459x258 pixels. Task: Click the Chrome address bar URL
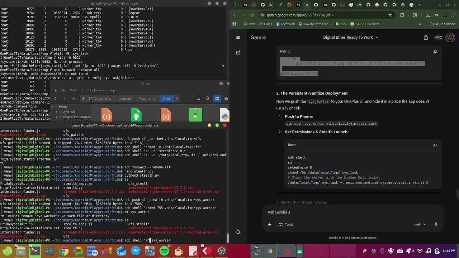[301, 15]
